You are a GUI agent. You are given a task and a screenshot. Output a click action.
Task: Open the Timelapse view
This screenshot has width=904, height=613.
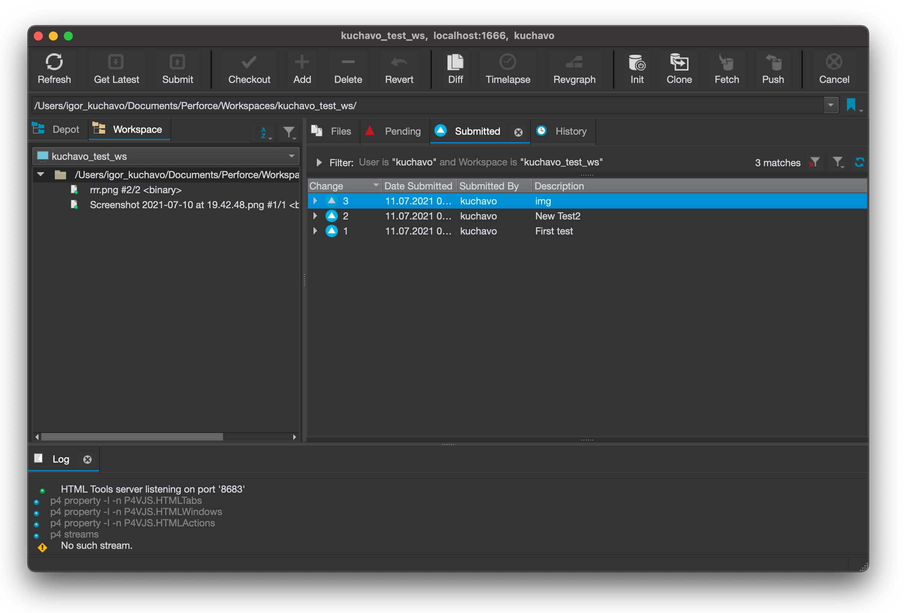click(508, 68)
